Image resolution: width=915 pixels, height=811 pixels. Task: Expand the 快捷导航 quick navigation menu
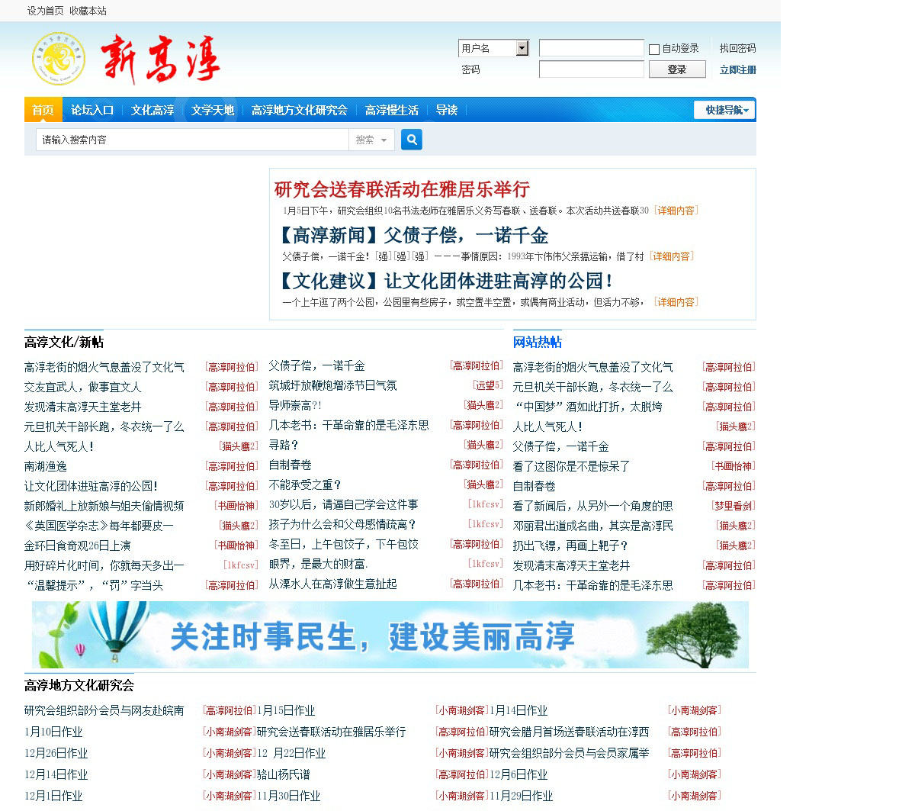click(x=724, y=110)
